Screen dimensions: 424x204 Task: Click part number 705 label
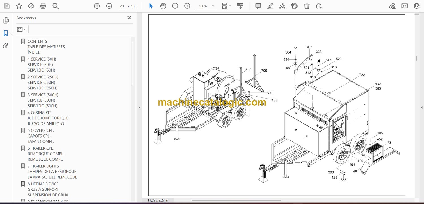tap(248, 69)
